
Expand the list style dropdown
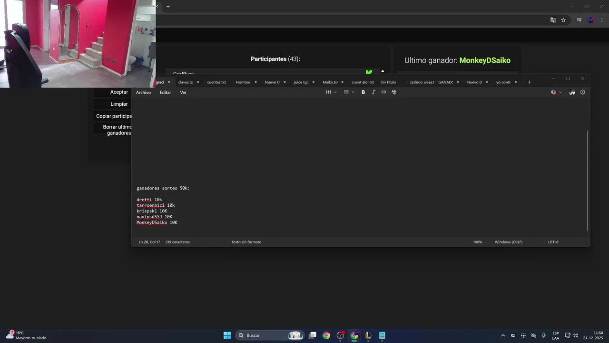click(x=349, y=92)
